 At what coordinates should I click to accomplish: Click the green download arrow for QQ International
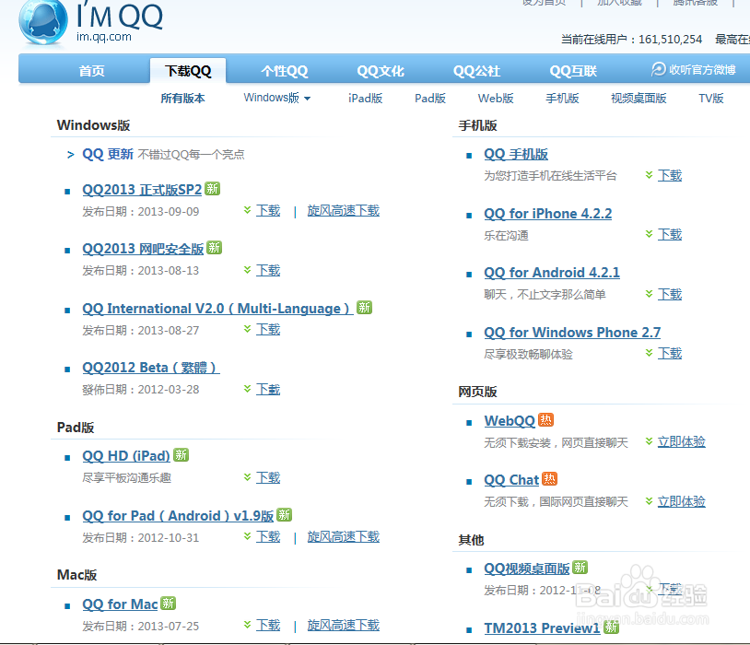point(247,329)
